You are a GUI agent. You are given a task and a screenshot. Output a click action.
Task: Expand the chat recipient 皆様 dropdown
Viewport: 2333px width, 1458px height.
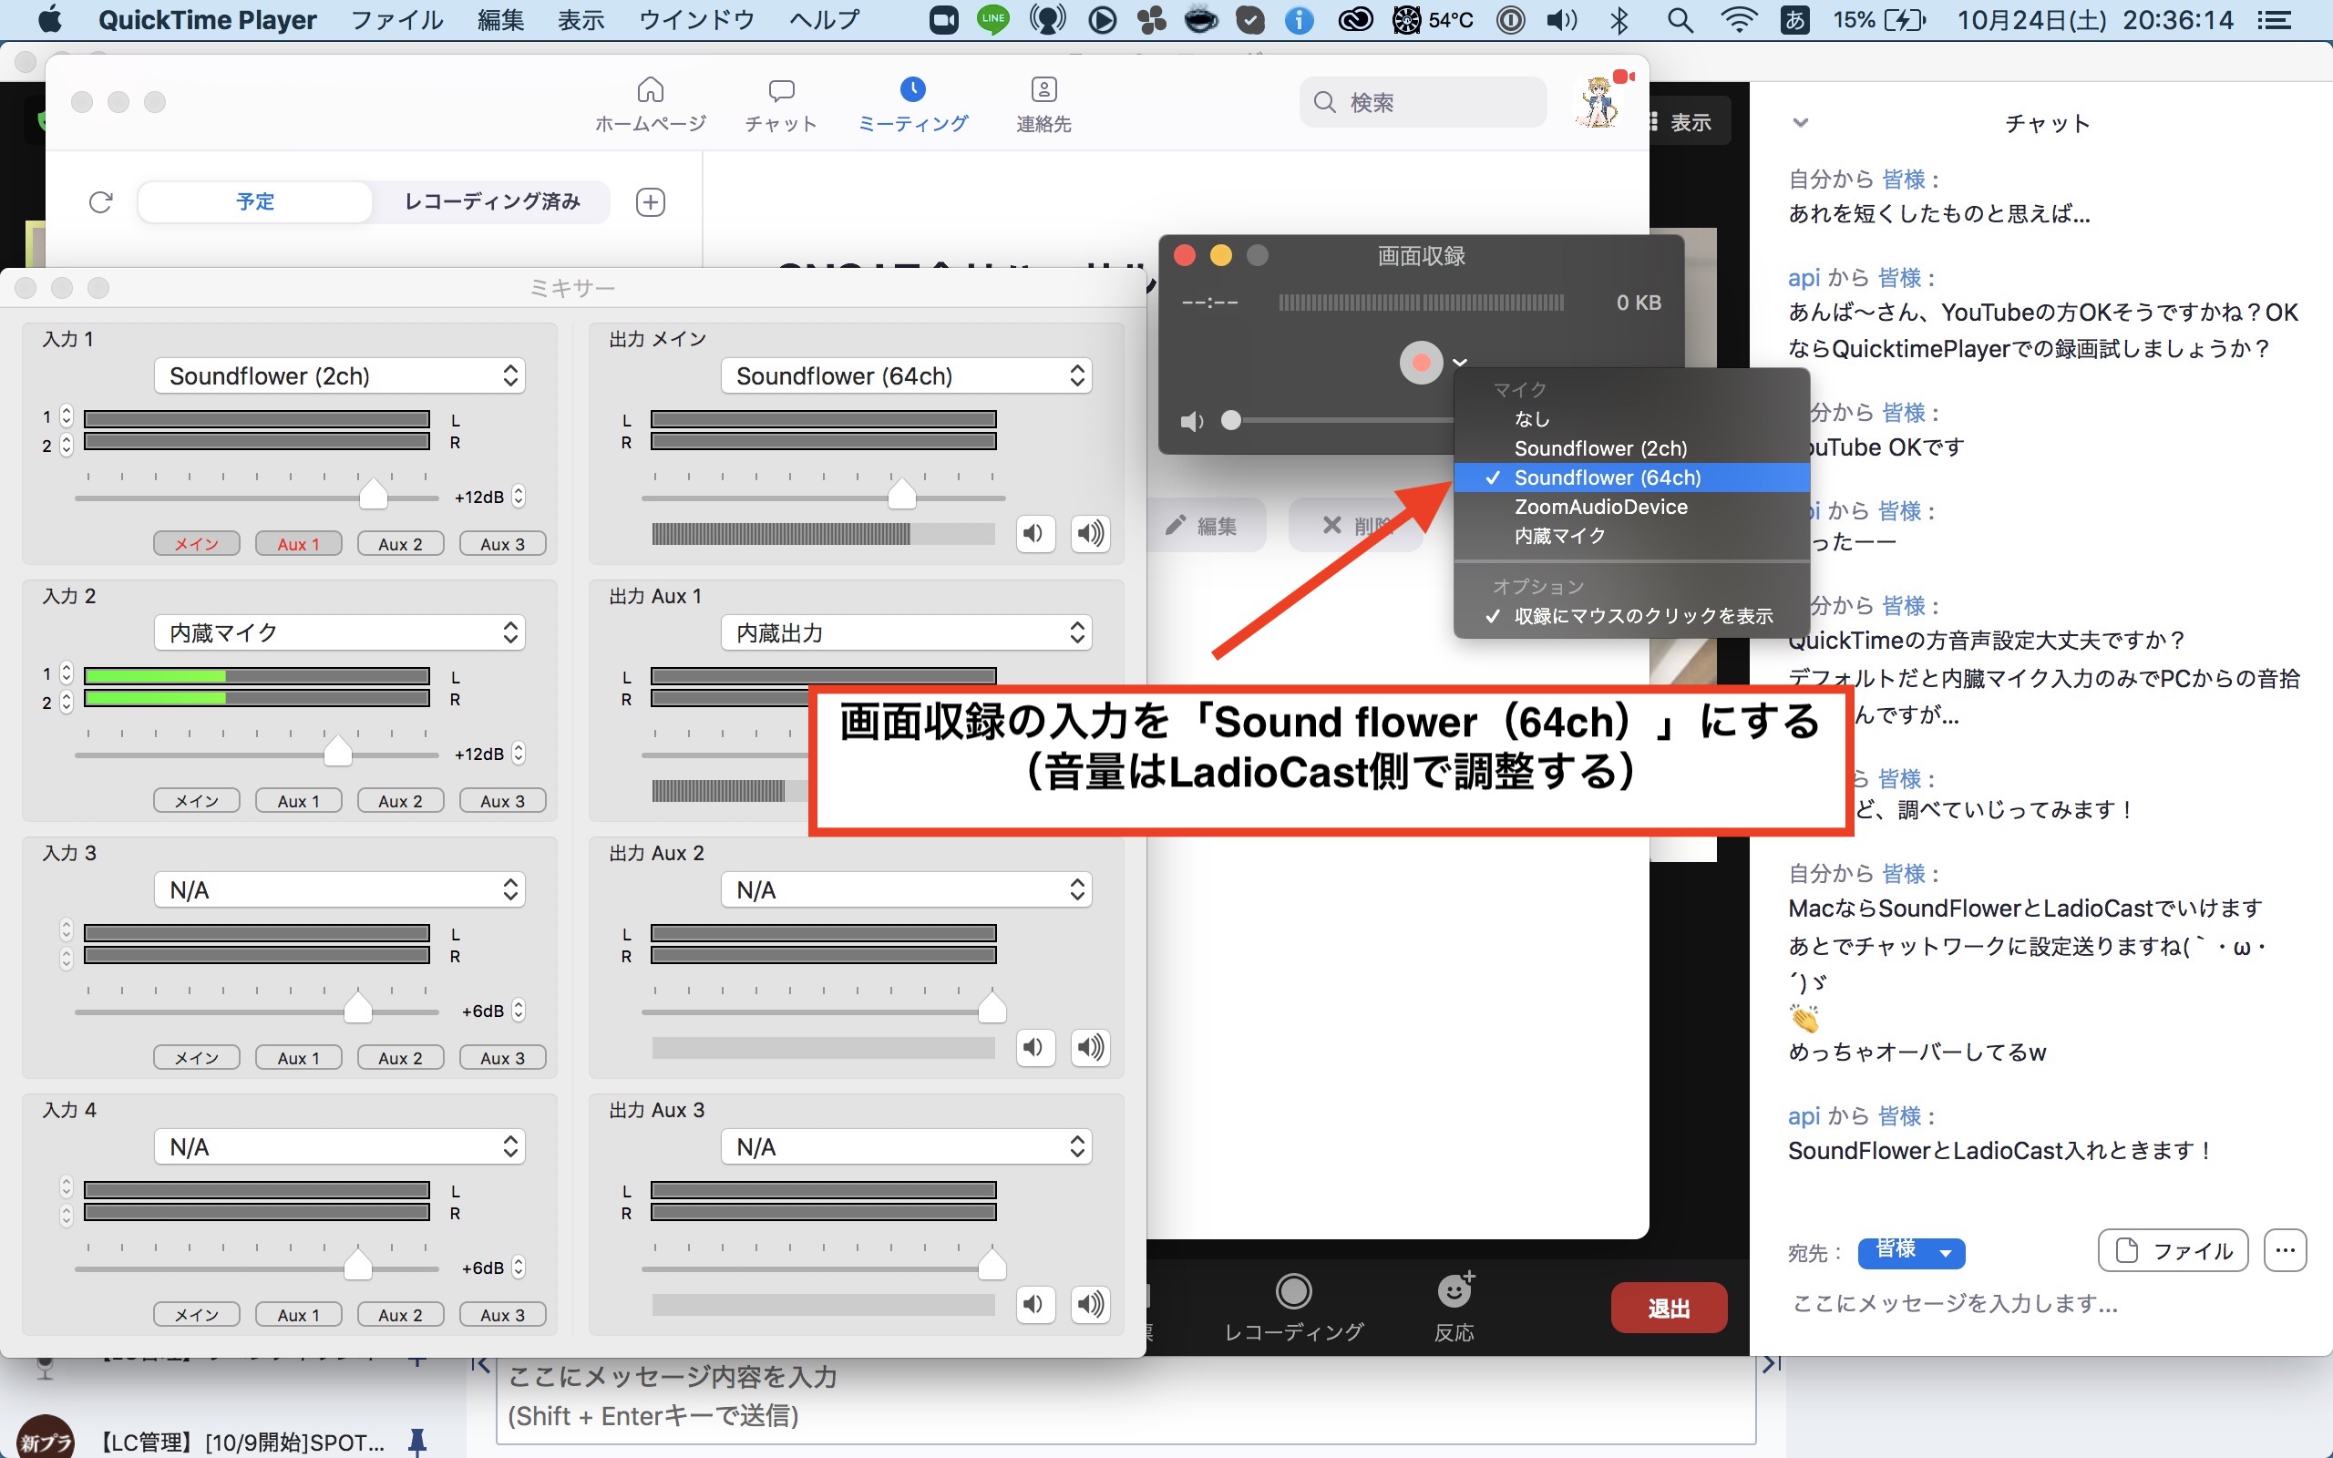pyautogui.click(x=1911, y=1252)
